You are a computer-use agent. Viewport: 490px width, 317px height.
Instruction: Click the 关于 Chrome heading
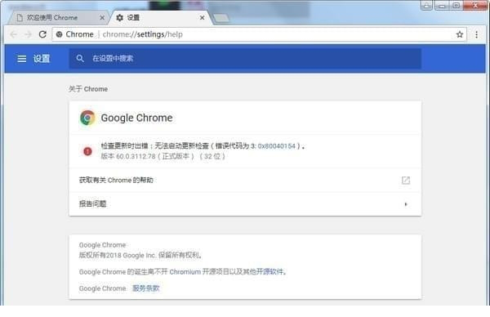tap(88, 89)
